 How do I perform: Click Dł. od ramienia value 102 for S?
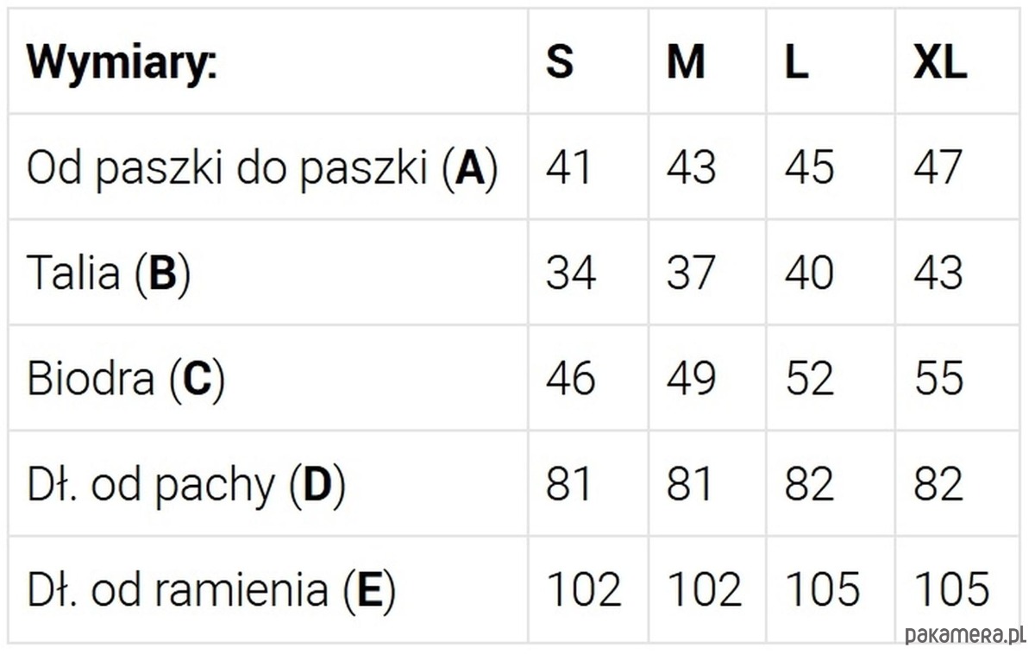(584, 590)
